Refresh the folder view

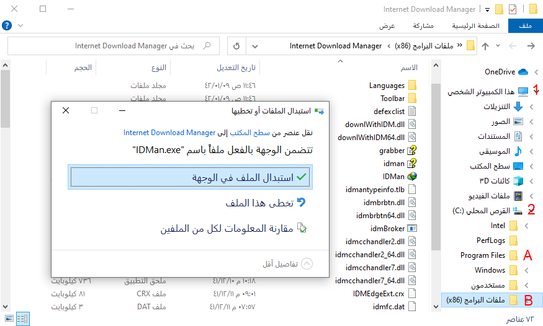236,46
